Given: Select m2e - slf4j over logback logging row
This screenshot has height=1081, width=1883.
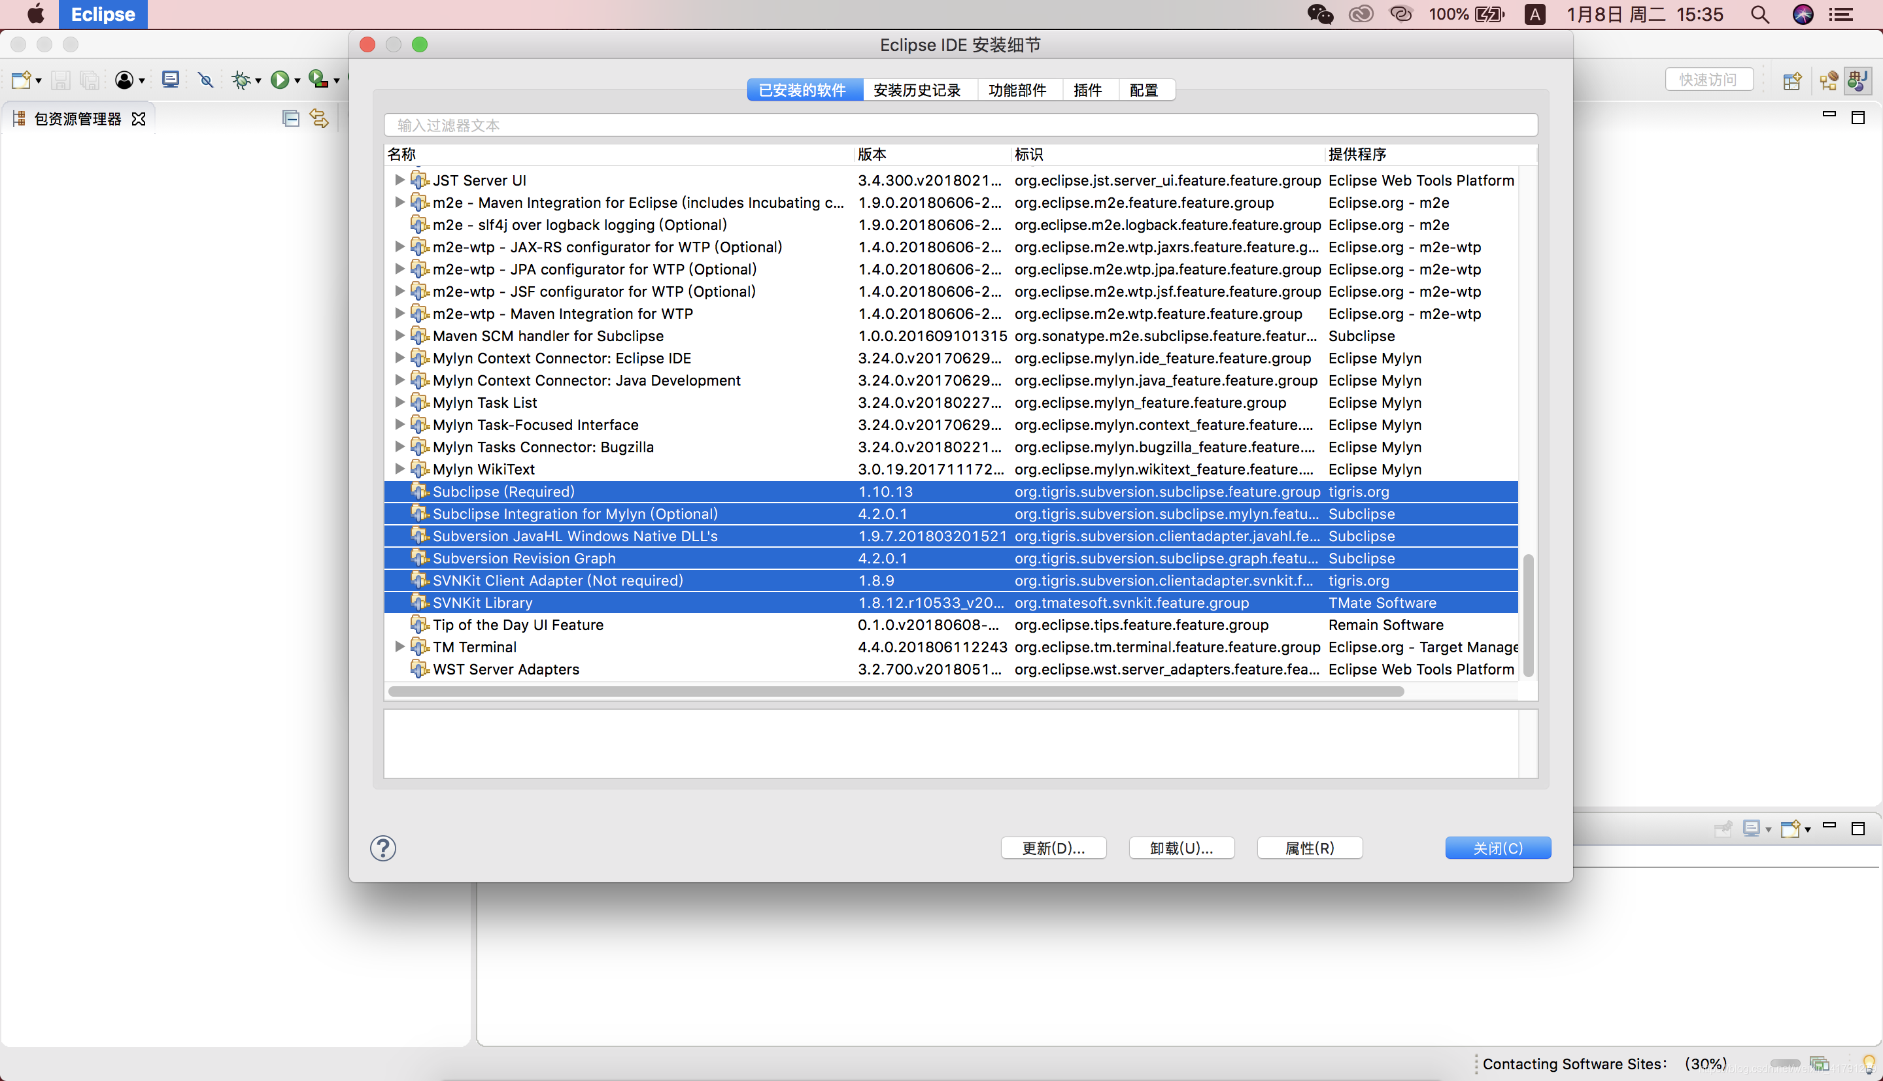Looking at the screenshot, I should (x=951, y=224).
